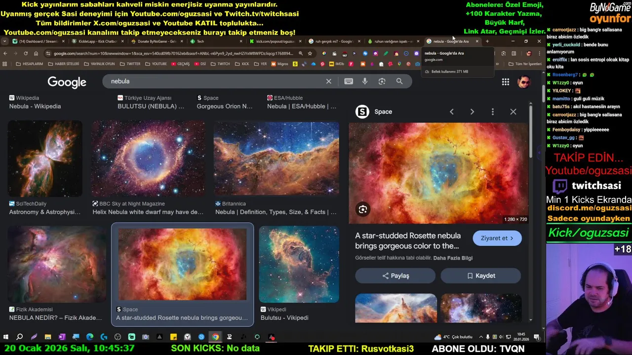Bookmark this page with the star
632x355 pixels.
pos(310,53)
